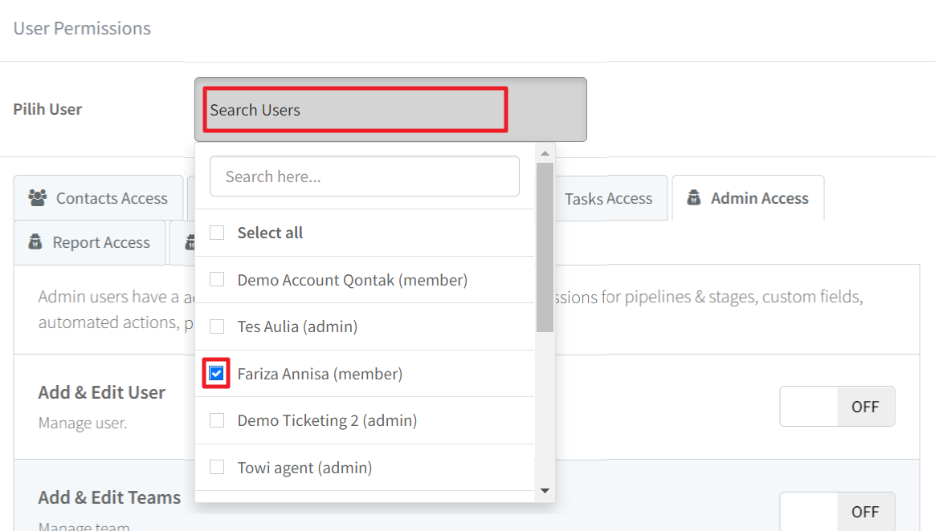
Task: Click the dropdown list scroll down arrow
Action: 545,491
